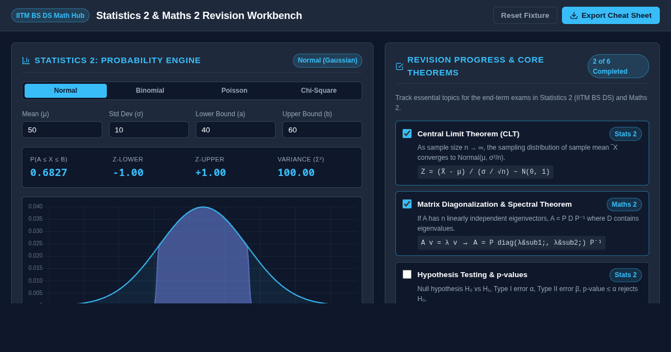This screenshot has width=671, height=352.
Task: Click the IITM BS DS Math Hub badge
Action: point(50,15)
